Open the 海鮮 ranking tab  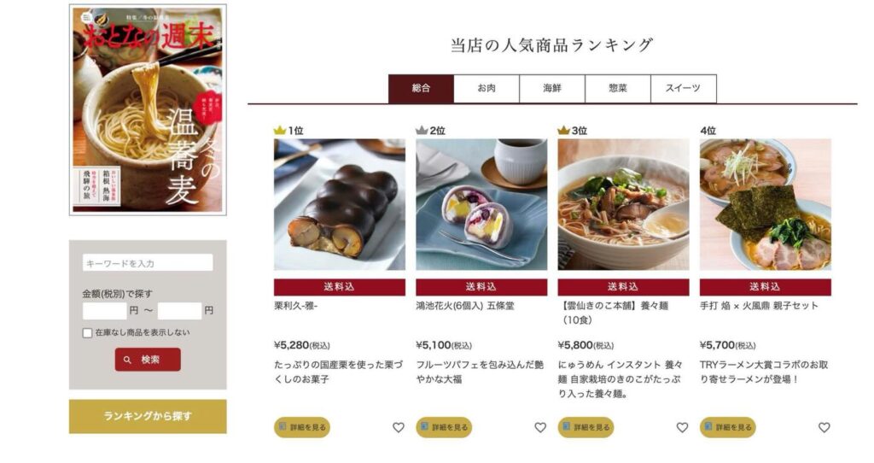[552, 89]
